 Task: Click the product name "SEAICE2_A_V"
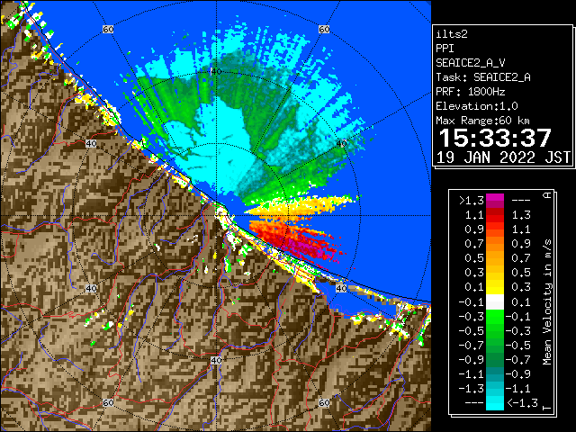[x=470, y=63]
